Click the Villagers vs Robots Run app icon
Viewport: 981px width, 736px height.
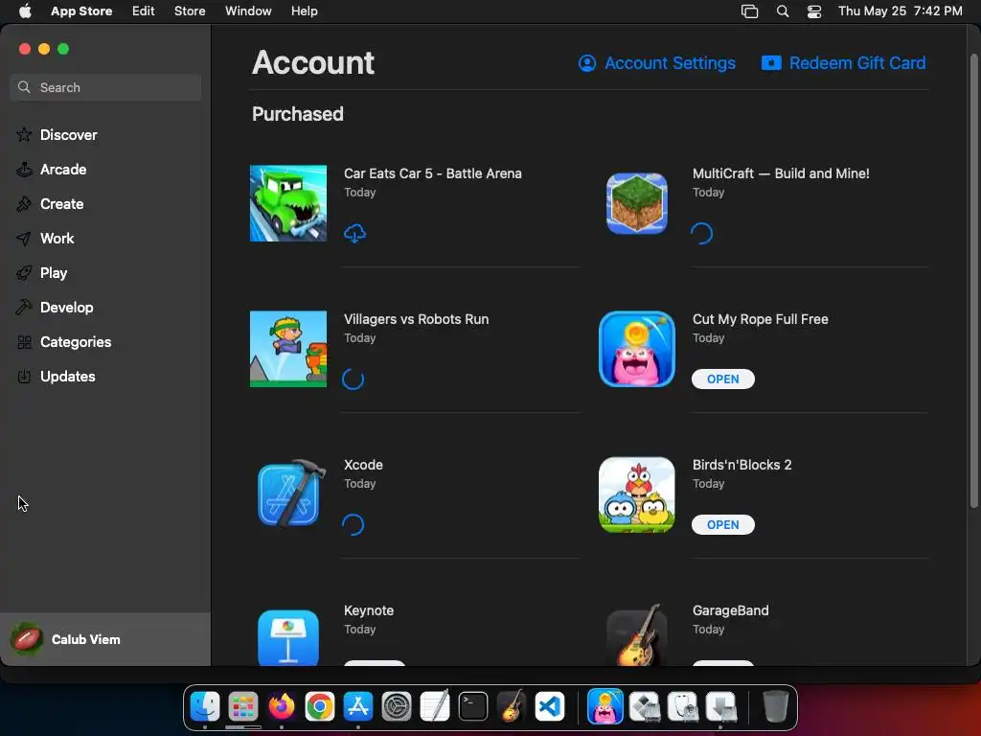pos(287,349)
